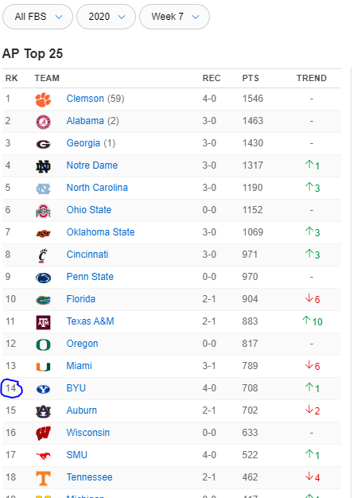Click the circled rank 14 number
This screenshot has height=498, width=357.
(x=11, y=388)
